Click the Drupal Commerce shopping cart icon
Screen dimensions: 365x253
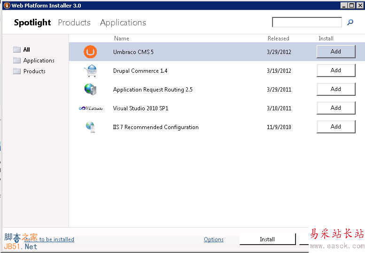[x=90, y=71]
